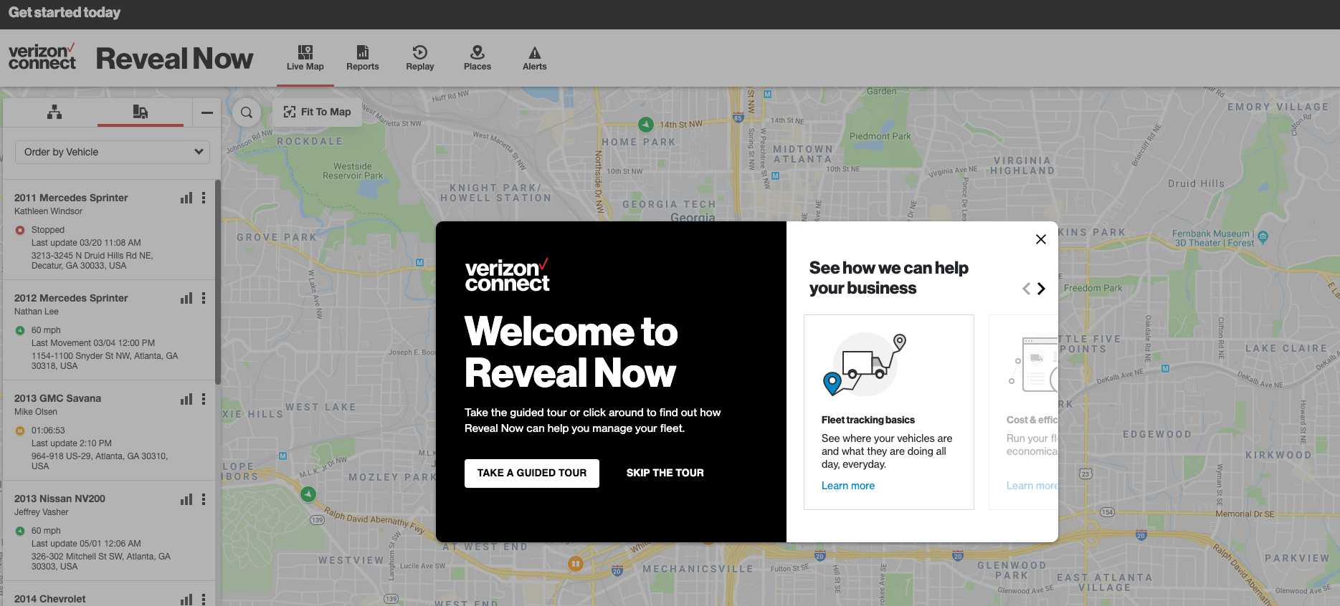Viewport: 1340px width, 606px height.
Task: Click the Mike Olsen driver name
Action: tap(36, 412)
